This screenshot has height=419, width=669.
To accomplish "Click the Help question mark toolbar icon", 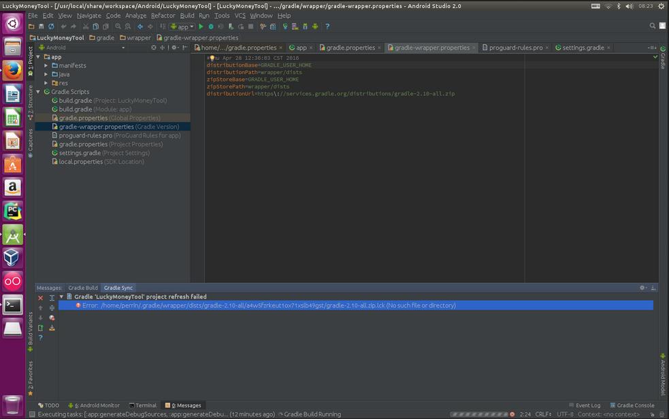I will click(327, 27).
